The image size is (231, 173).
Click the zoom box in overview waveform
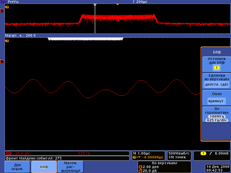[95, 20]
